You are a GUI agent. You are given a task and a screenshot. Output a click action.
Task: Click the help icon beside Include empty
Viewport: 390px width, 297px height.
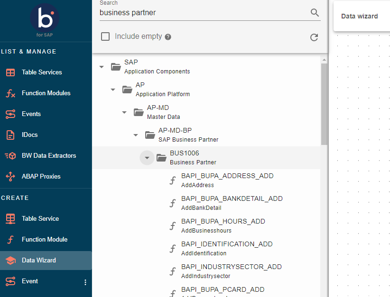(x=168, y=37)
